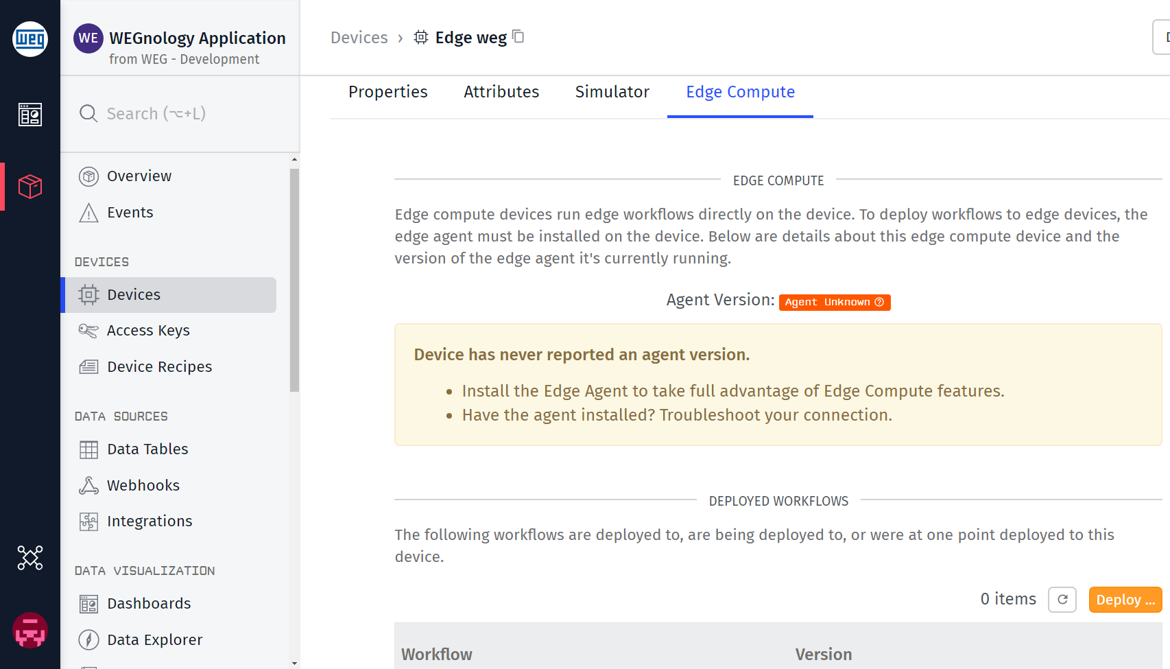Click the Version column header
Viewport: 1170px width, 669px height.
coord(824,655)
